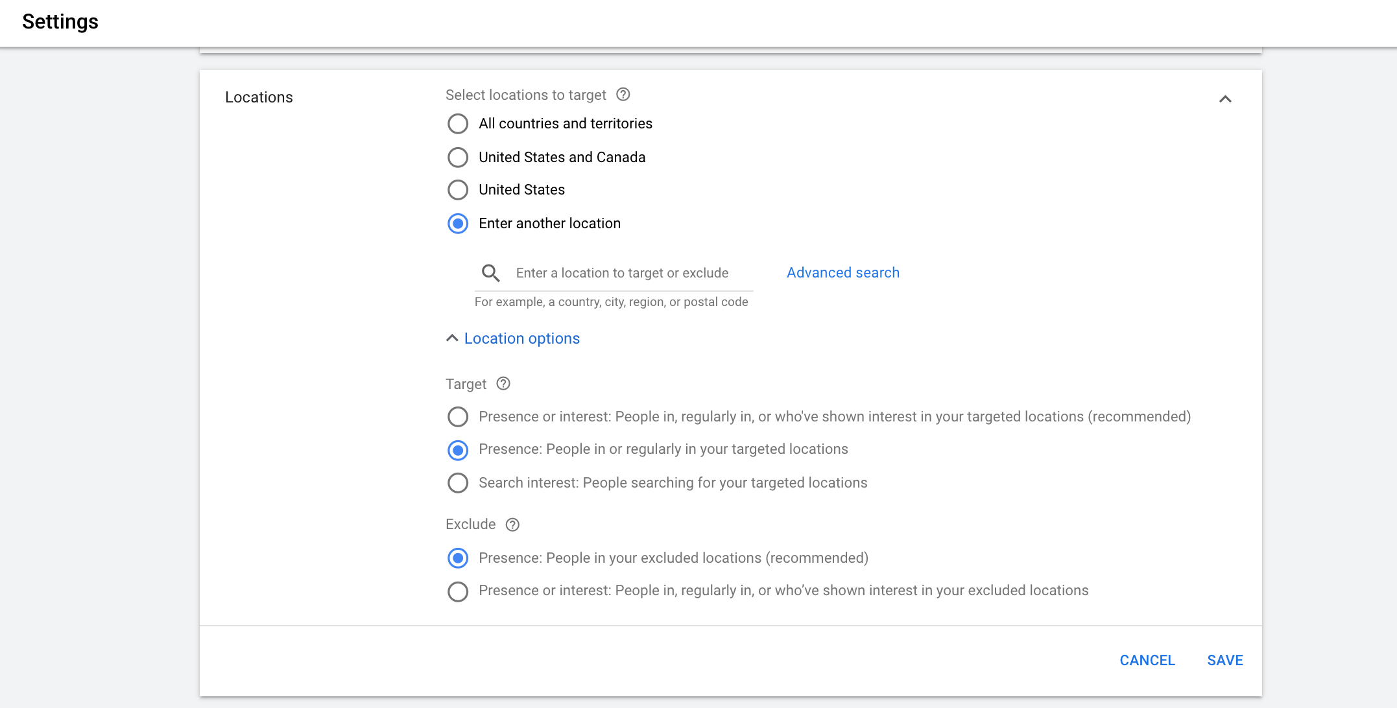This screenshot has height=708, width=1397.
Task: Select United States and Canada radio
Action: [458, 158]
